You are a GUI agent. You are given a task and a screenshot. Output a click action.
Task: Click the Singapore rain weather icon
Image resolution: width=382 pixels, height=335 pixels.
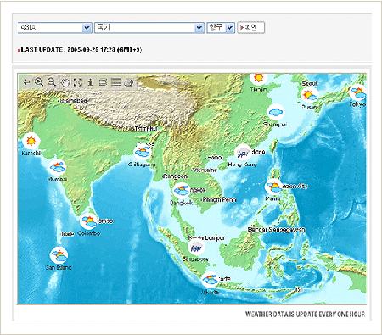[196, 248]
